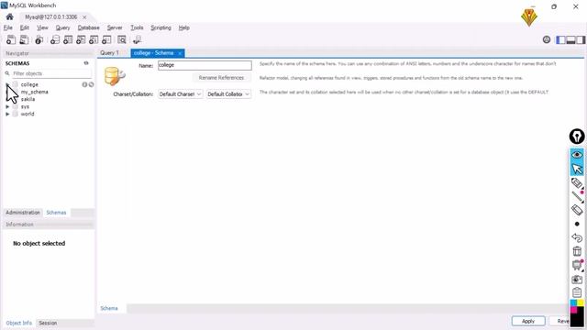587x330 pixels.
Task: Take screenshot with camera icon
Action: [x=577, y=280]
